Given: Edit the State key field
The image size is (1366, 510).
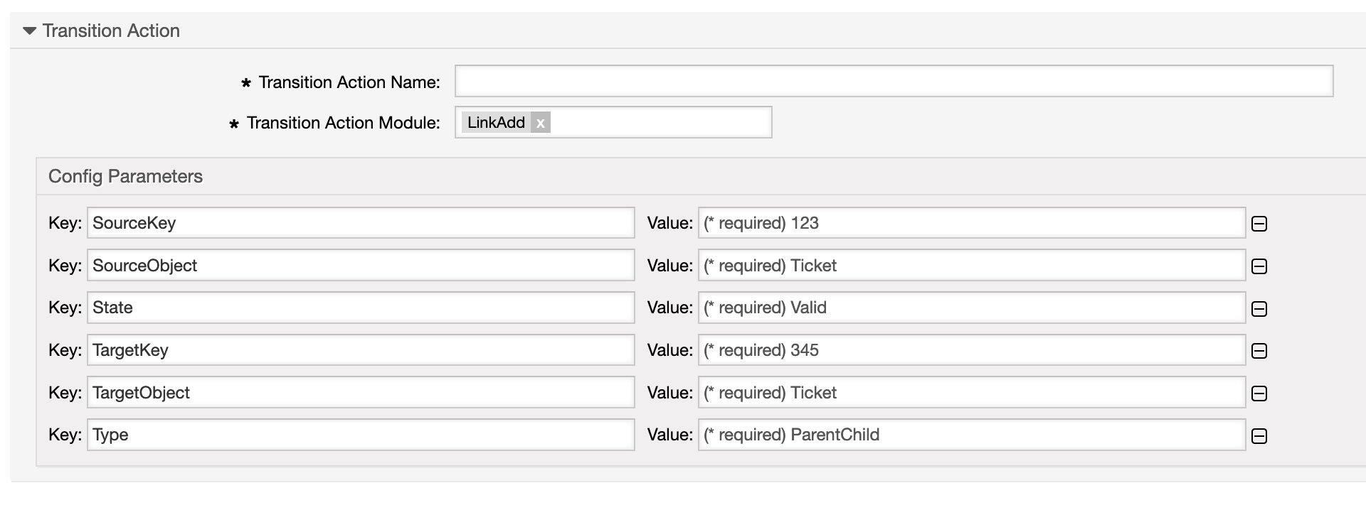Looking at the screenshot, I should 360,308.
